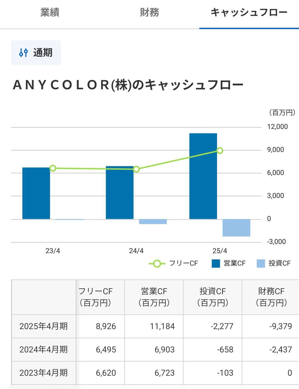Click the filter sliders icon beside 通期
The height and width of the screenshot is (389, 299).
[24, 53]
